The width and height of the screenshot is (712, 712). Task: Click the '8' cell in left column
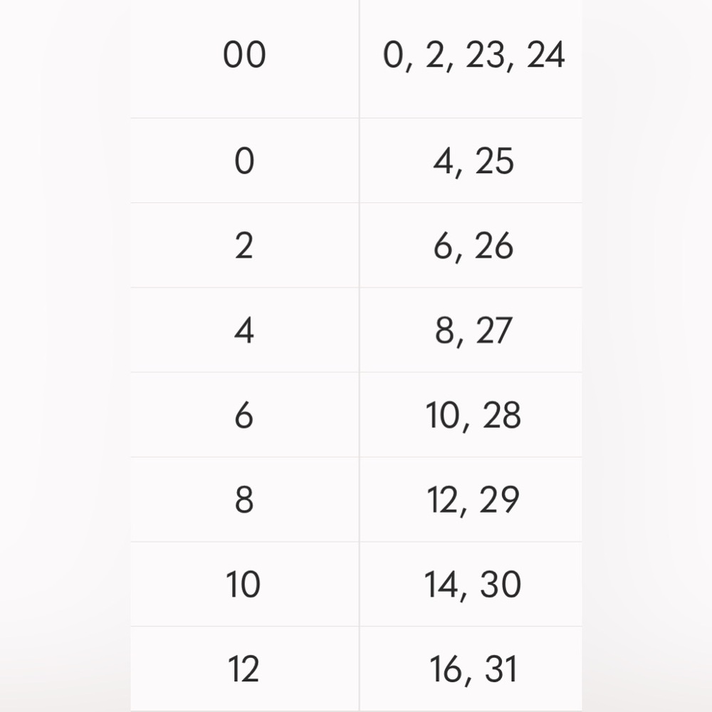pos(244,500)
